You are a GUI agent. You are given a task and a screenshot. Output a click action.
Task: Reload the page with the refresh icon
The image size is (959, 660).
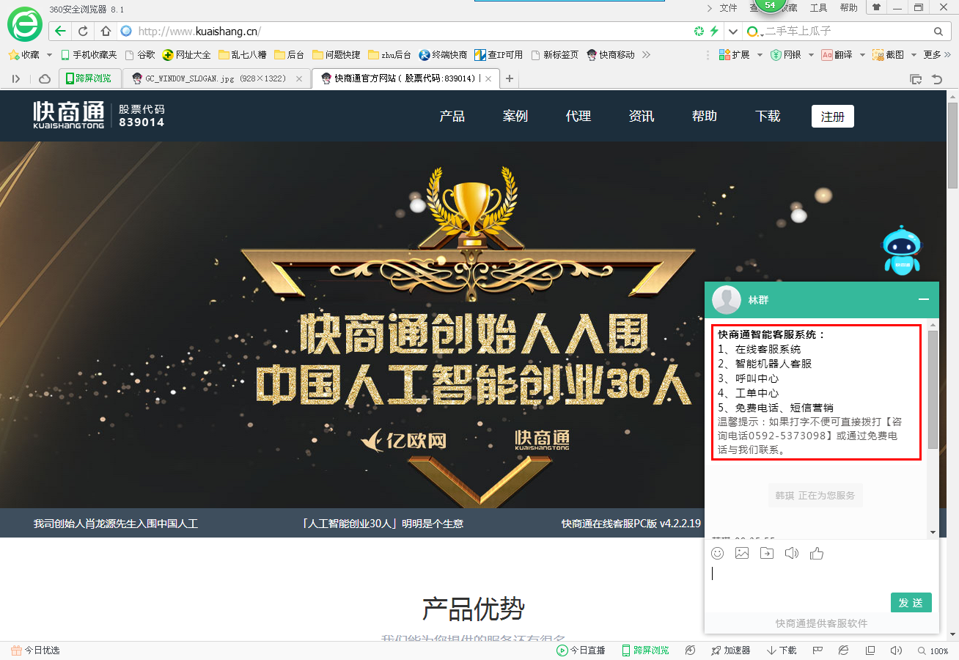click(83, 31)
